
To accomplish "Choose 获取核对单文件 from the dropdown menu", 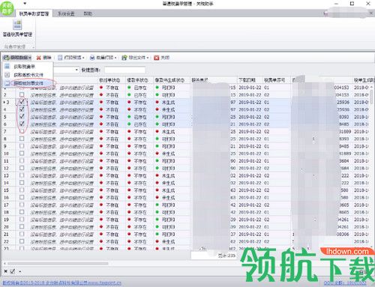I will (28, 83).
